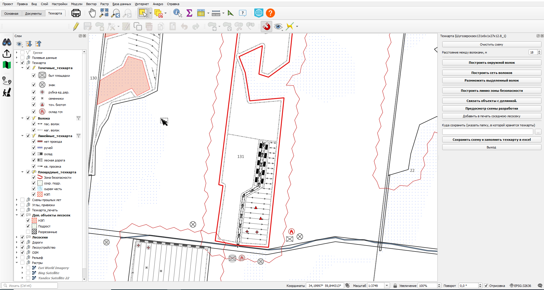Click the pencil Toggle Editing icon
This screenshot has height=290, width=544.
point(76,27)
